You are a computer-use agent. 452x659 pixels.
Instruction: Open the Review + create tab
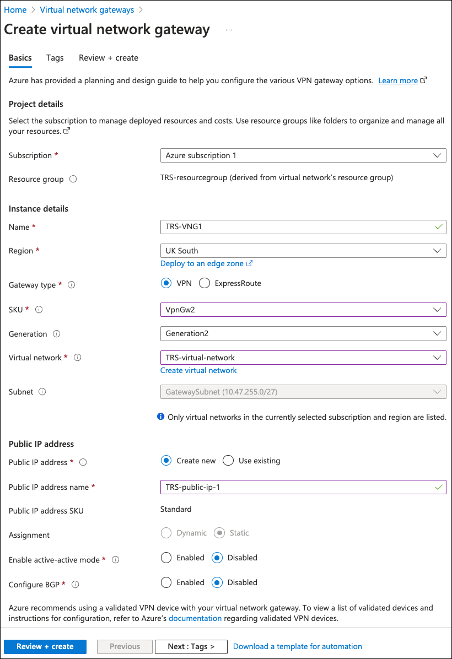pyautogui.click(x=109, y=58)
